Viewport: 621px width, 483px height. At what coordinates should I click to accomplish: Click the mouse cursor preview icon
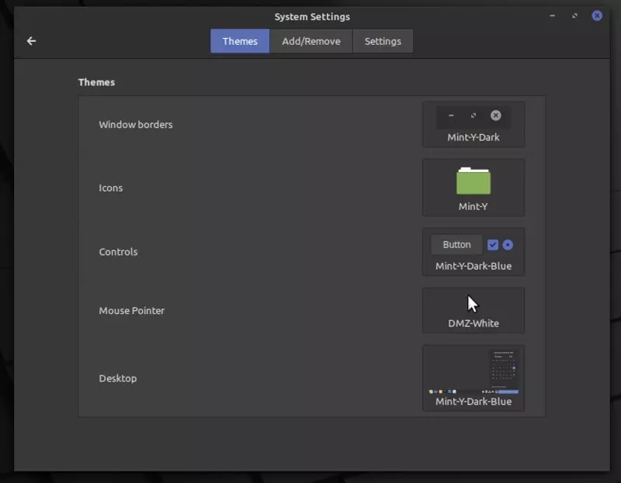pos(473,304)
